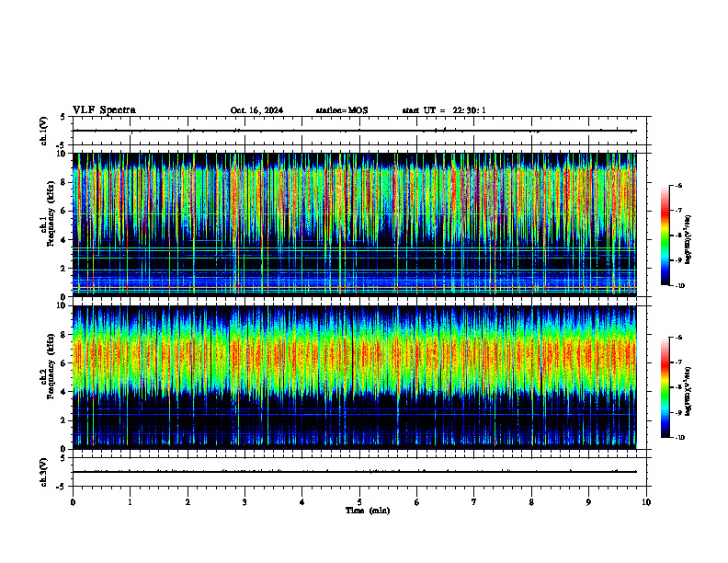Click the ch.1 spectrogram color bar
This screenshot has height=563, width=728.
pyautogui.click(x=665, y=236)
